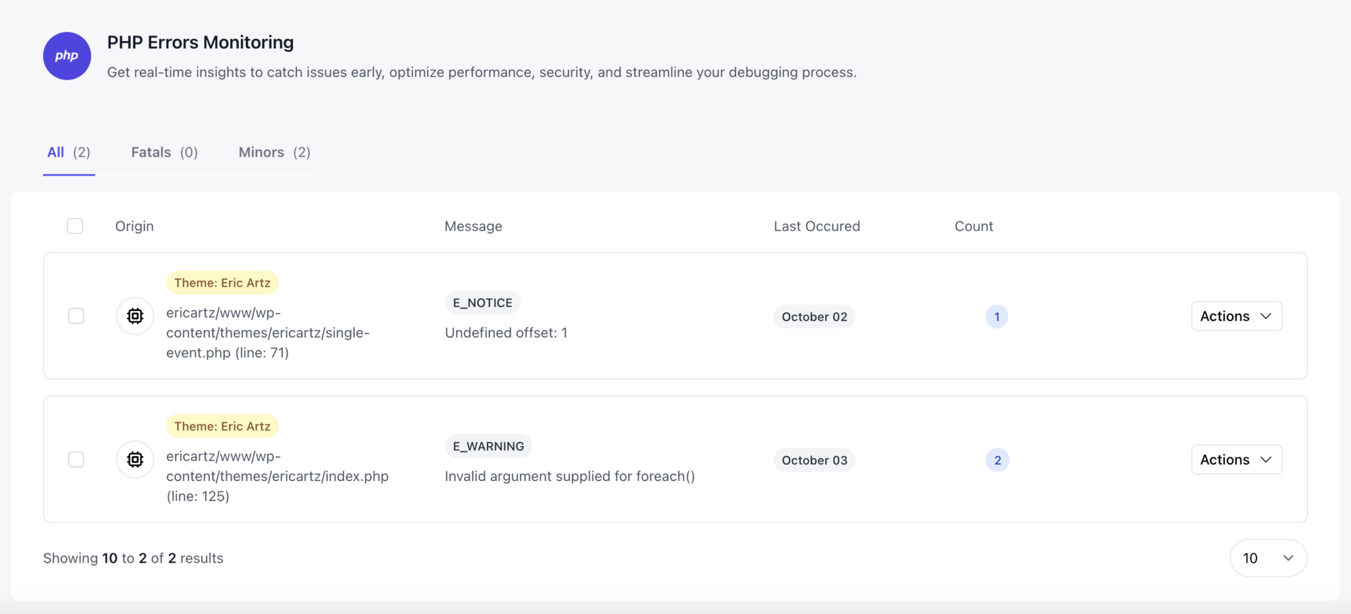Viewport: 1351px width, 614px height.
Task: Switch to the Fatals tab
Action: (x=164, y=152)
